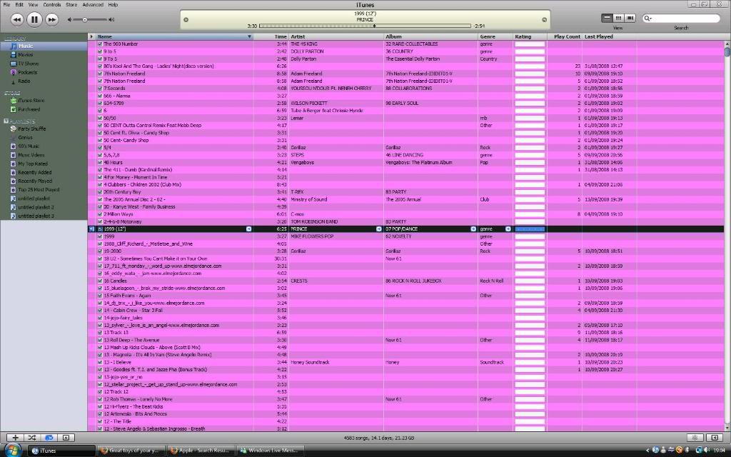Switch to Cover Flow view

[x=630, y=19]
